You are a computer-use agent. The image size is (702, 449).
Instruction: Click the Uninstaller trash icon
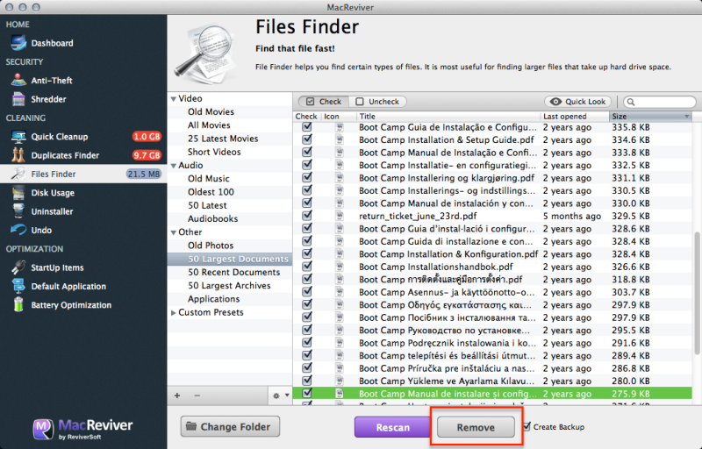coord(18,211)
